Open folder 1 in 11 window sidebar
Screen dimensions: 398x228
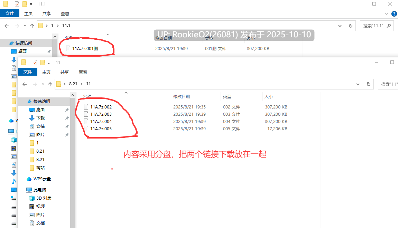click(37, 143)
